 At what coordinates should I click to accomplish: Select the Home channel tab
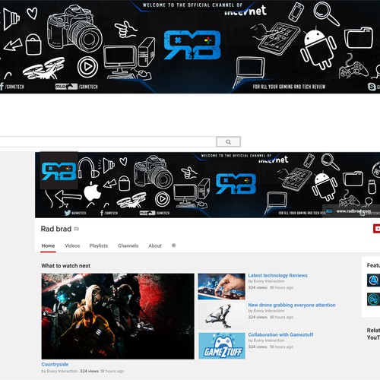[x=48, y=245]
